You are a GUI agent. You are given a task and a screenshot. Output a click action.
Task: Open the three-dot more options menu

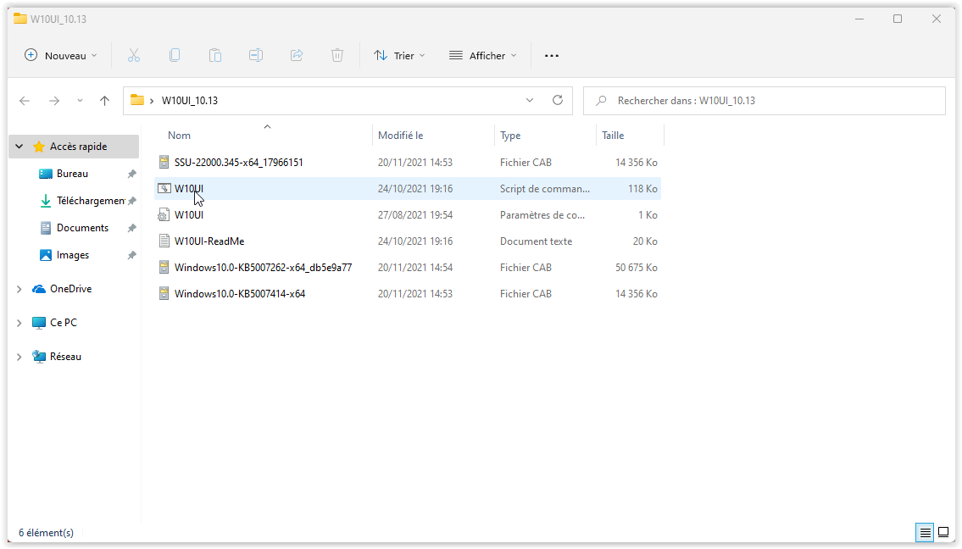tap(552, 56)
